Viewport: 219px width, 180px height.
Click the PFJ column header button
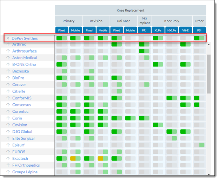(x=144, y=30)
